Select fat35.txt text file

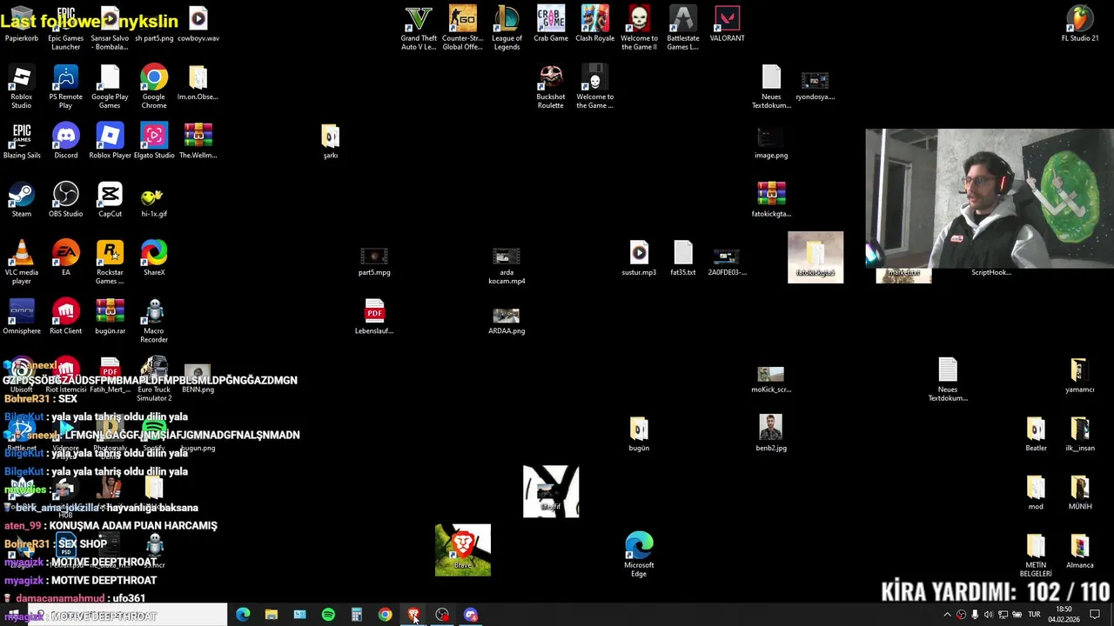(682, 257)
